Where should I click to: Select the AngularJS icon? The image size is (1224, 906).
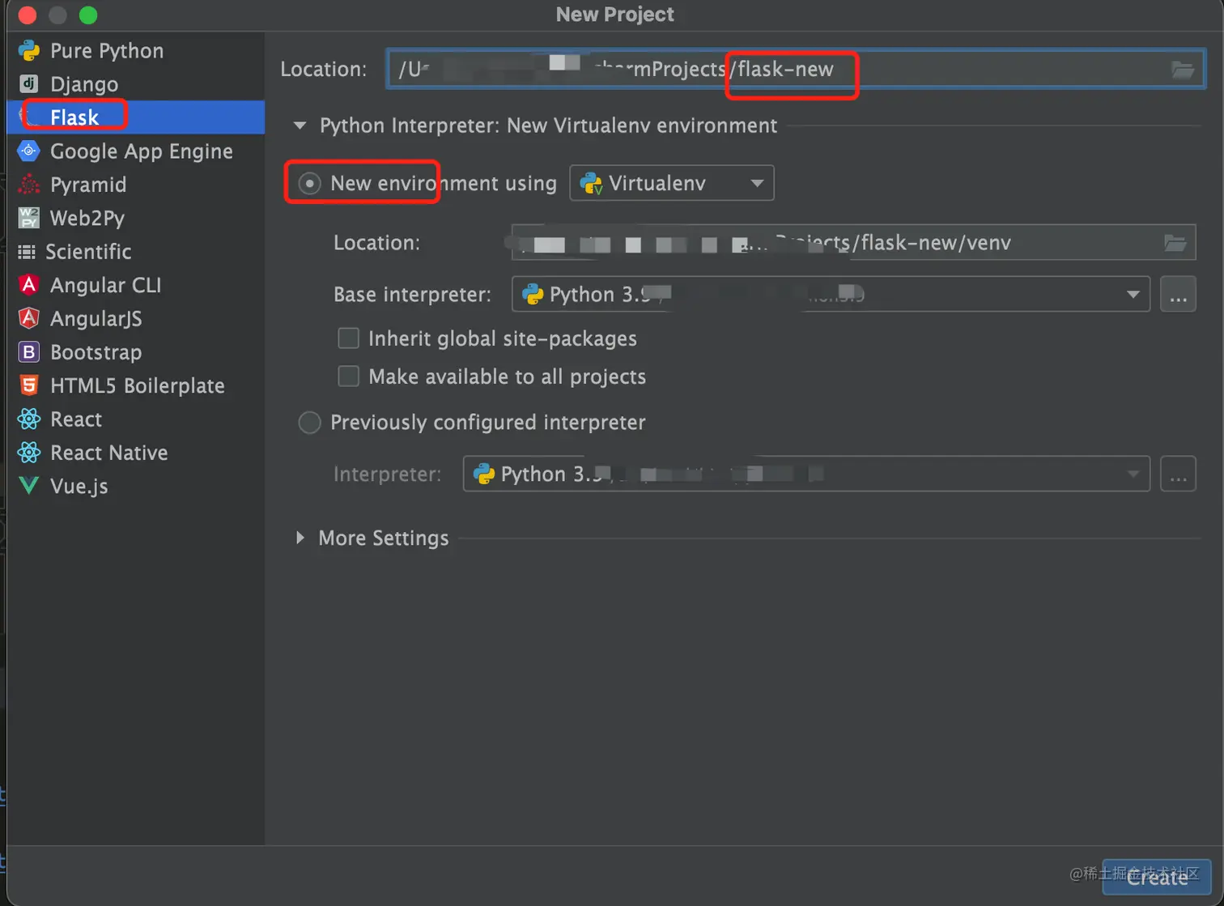[29, 318]
